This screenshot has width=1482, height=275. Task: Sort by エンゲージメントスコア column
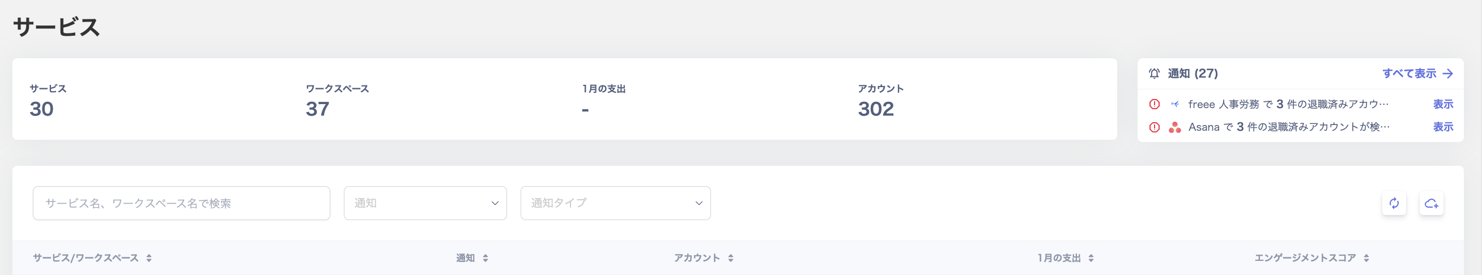coord(1366,259)
